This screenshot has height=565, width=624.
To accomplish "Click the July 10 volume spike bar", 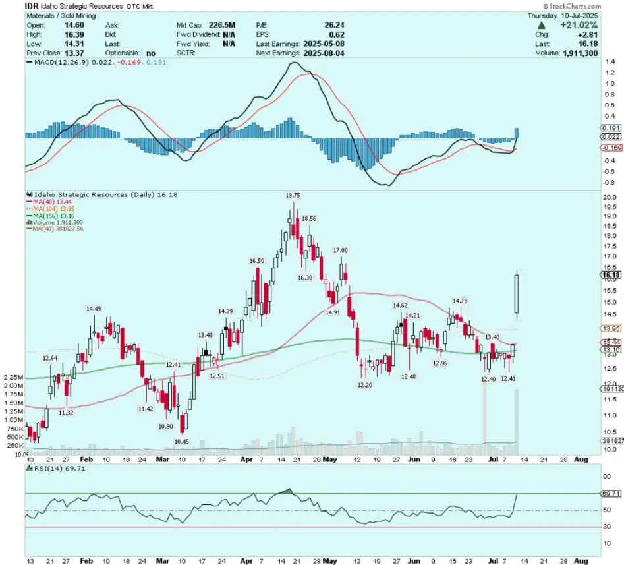I will pos(517,422).
